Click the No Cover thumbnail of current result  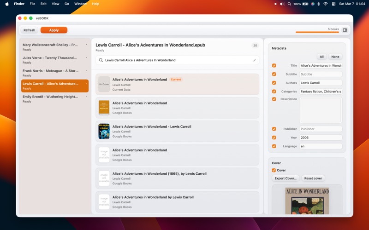[x=104, y=84]
